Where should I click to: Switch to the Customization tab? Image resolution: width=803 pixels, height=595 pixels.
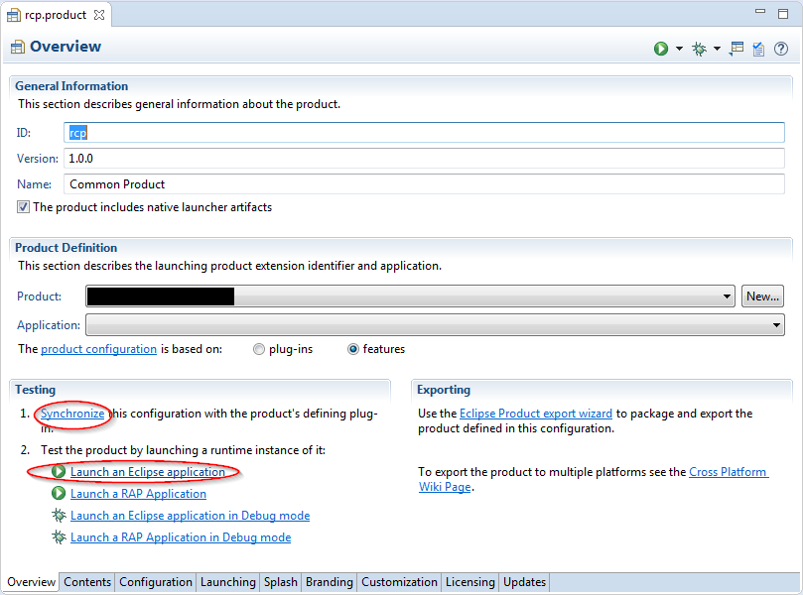tap(399, 582)
